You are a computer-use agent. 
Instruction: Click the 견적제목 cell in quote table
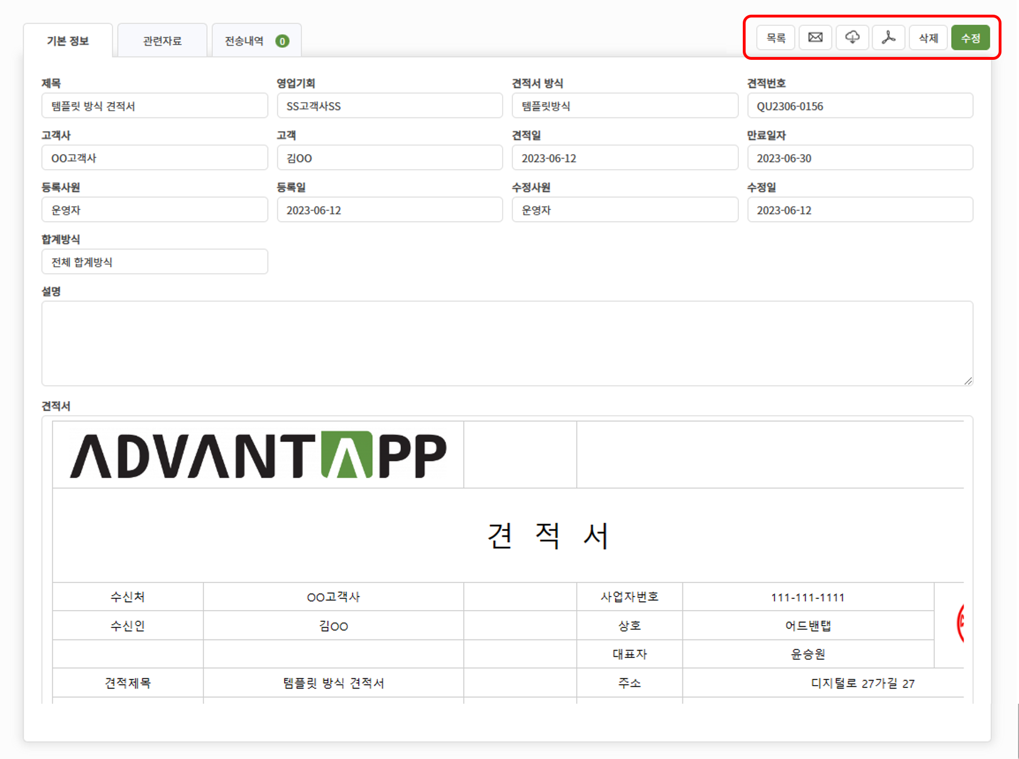coord(128,683)
